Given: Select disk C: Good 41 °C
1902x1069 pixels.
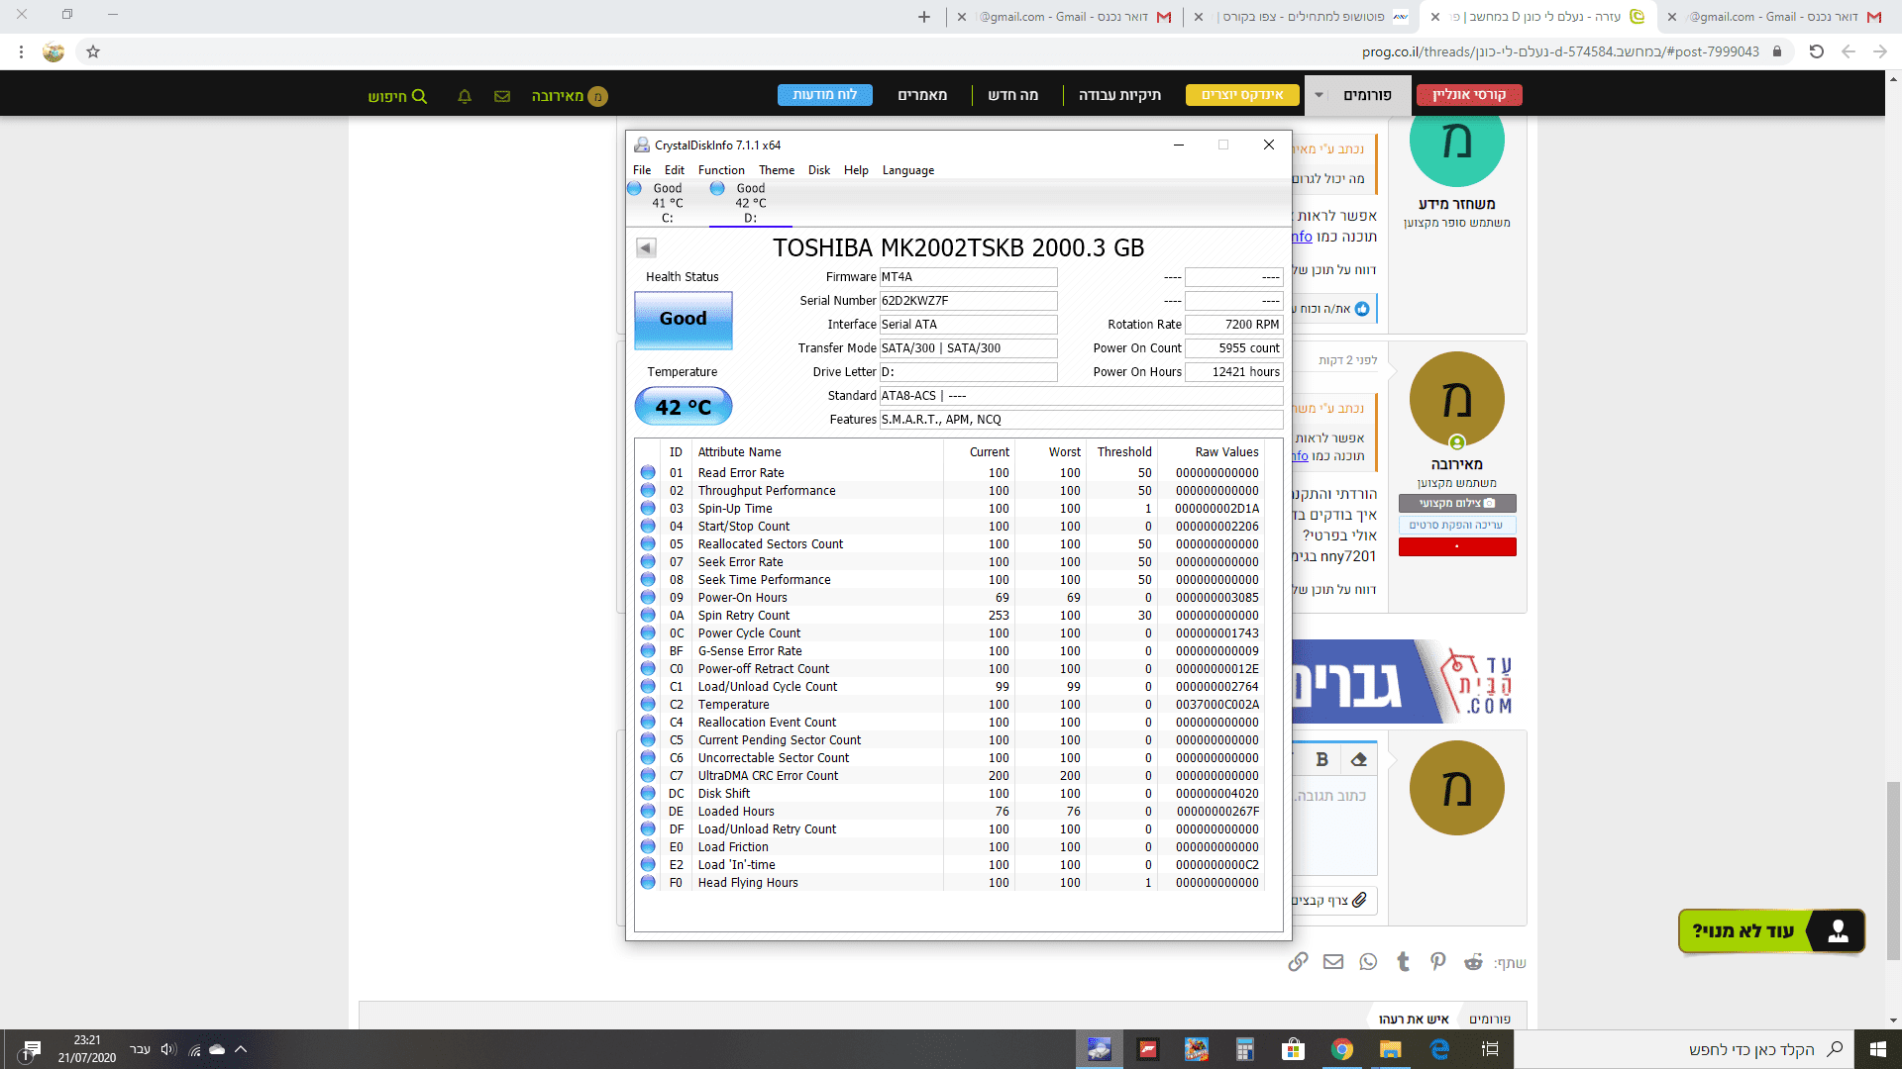Looking at the screenshot, I should pos(667,203).
